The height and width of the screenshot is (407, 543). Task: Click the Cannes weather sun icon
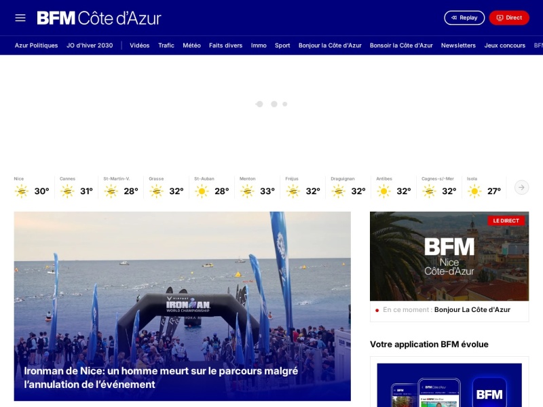coord(67,191)
